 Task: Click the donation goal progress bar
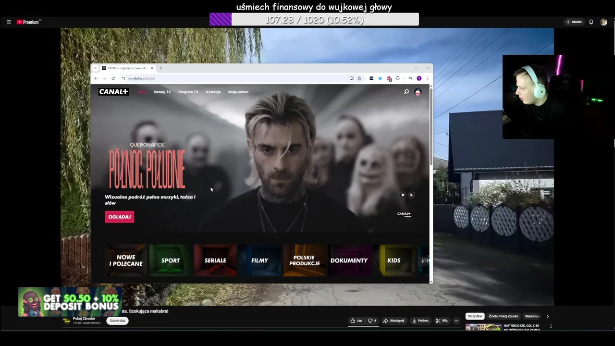pos(314,20)
